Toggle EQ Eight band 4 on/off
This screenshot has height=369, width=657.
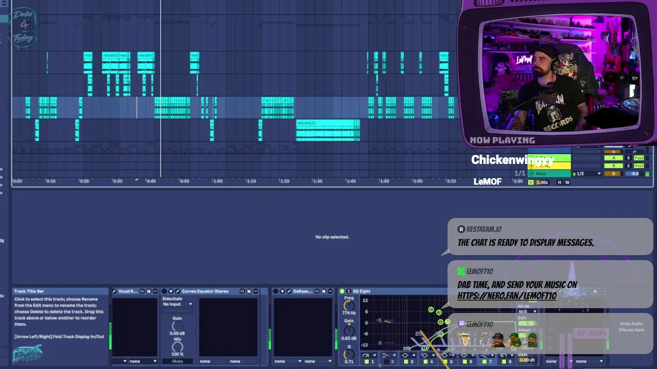426,361
